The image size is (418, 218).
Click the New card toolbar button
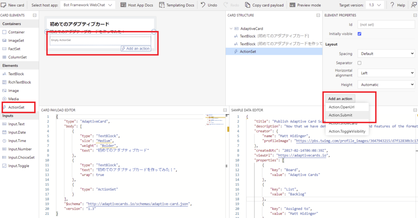click(13, 5)
